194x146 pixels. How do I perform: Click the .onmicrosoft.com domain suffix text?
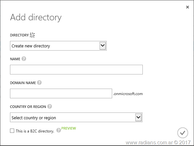coord(128,94)
